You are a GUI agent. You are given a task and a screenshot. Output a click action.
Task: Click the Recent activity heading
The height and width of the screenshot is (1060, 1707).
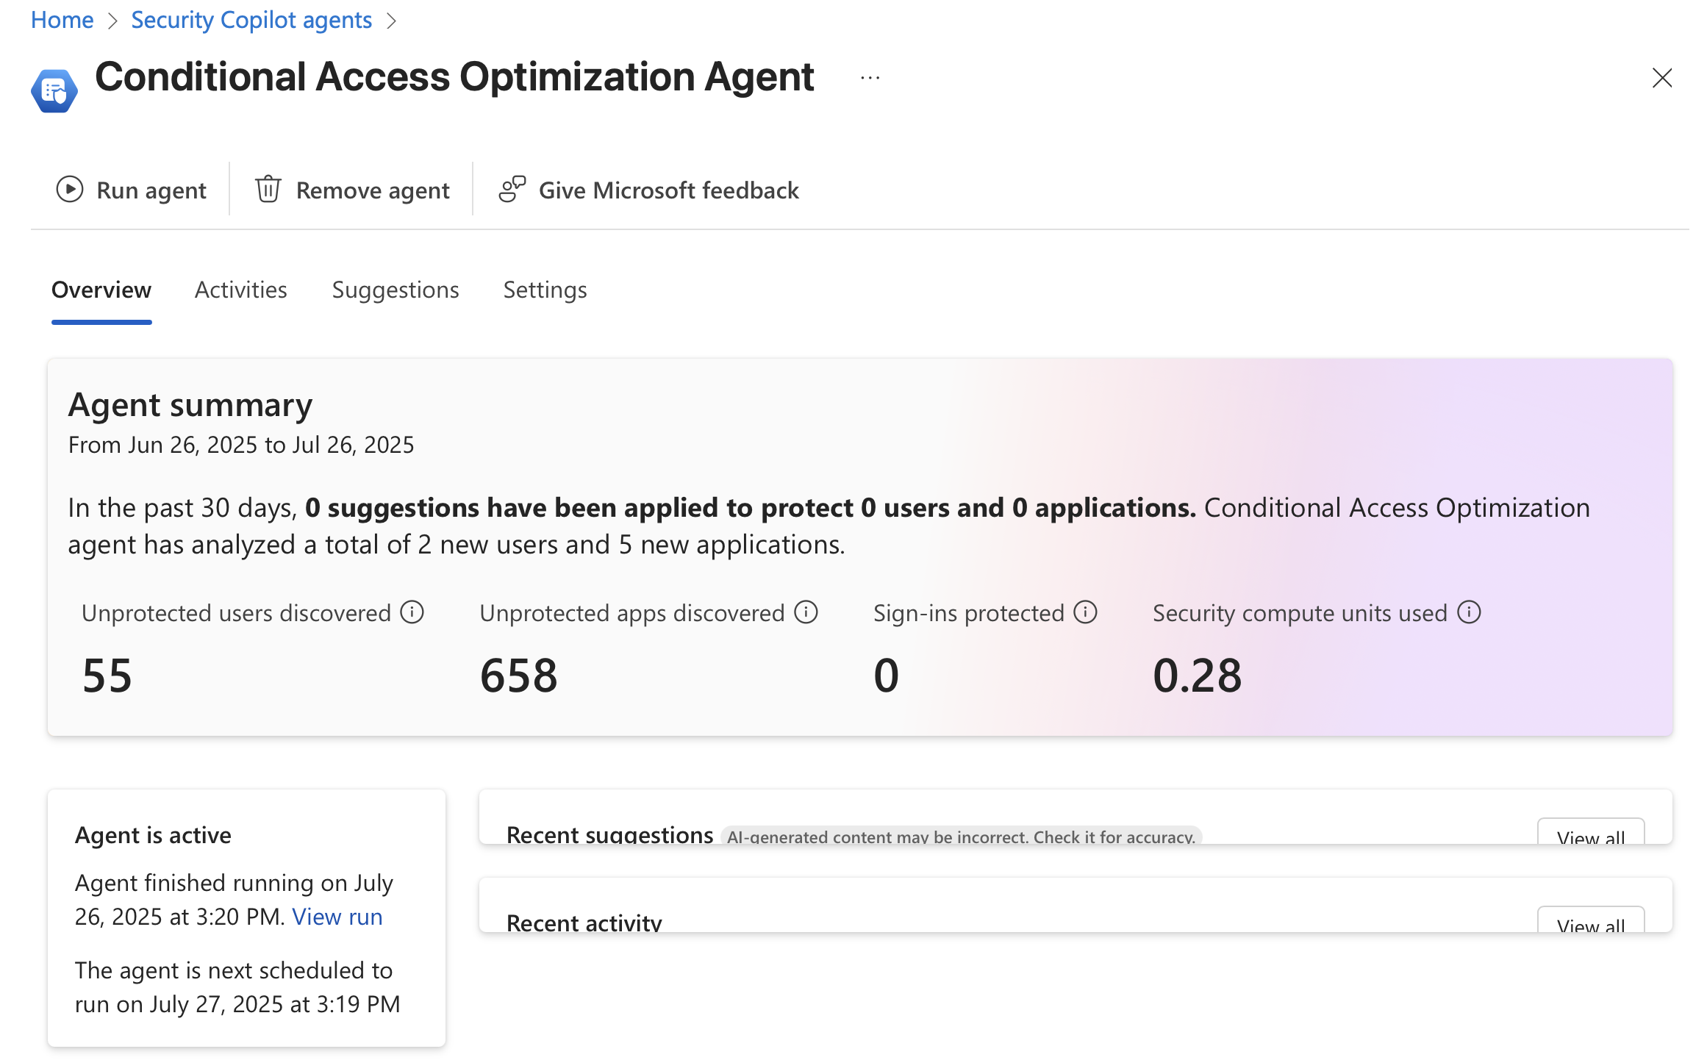[584, 922]
